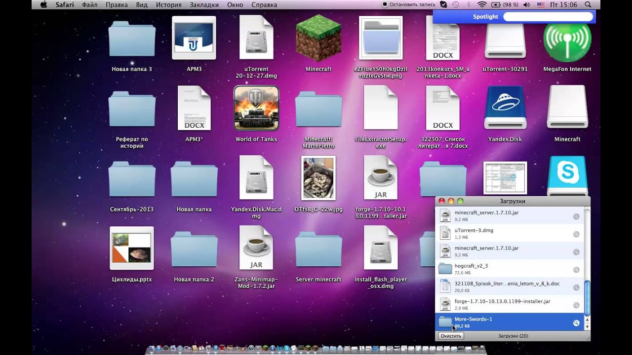Select the eZFlueYS0h0kgDzlI png thumbnail
Image resolution: width=632 pixels, height=355 pixels.
click(x=381, y=38)
